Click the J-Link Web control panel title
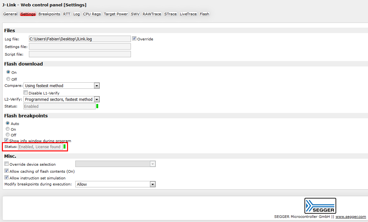Screen dimensions: 368x222 coord(44,5)
